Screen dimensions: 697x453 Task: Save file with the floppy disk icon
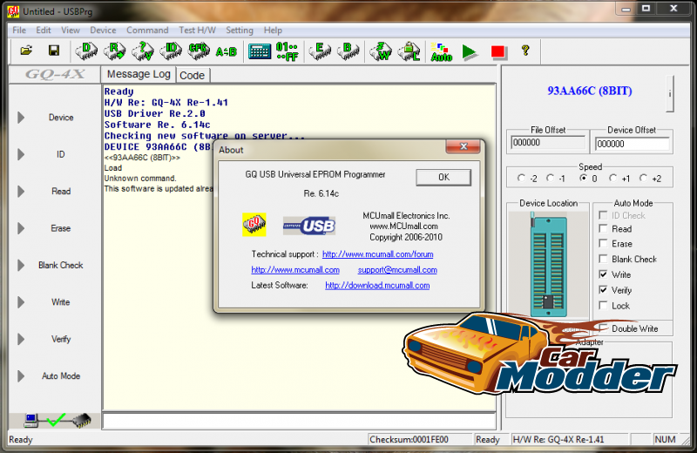[x=54, y=51]
